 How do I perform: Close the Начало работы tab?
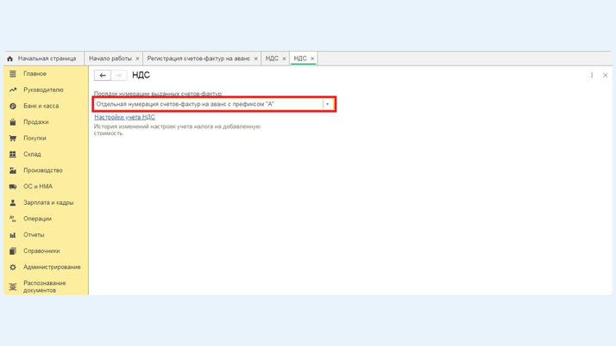click(137, 59)
